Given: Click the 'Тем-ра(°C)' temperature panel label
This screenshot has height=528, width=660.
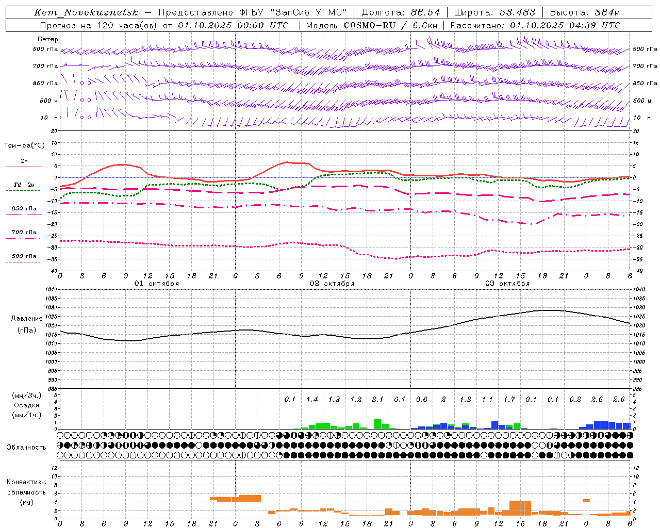Looking at the screenshot, I should 24,145.
